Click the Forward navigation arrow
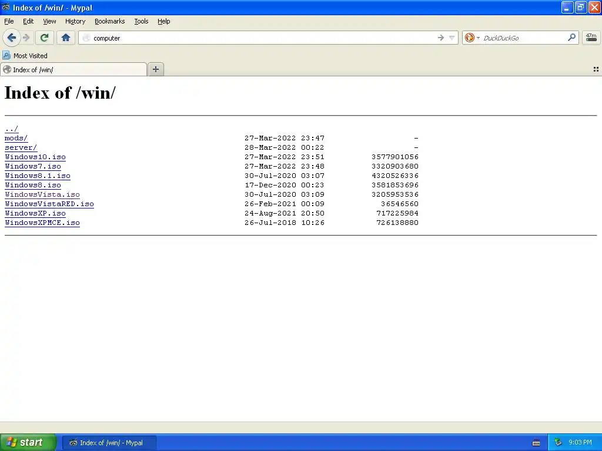The width and height of the screenshot is (602, 451). [26, 38]
